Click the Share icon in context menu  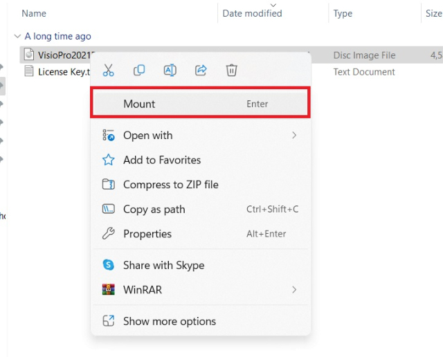pos(201,70)
